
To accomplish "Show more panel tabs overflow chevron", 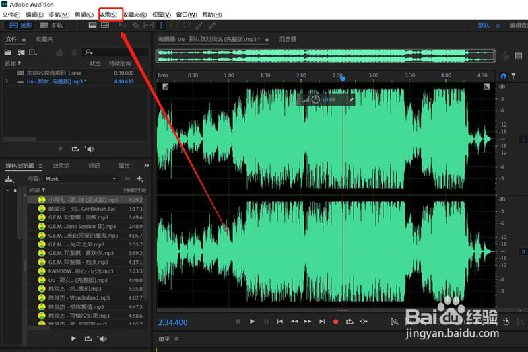I will pos(147,166).
